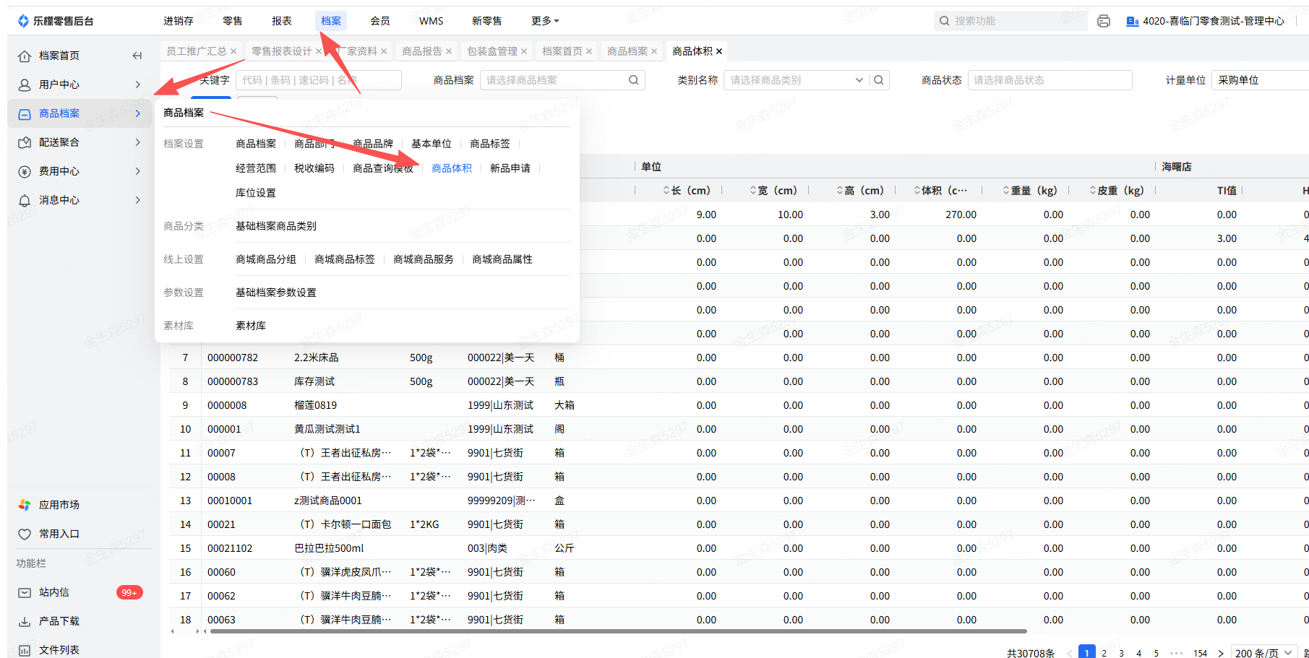The width and height of the screenshot is (1309, 658).
Task: Open the 零售 top menu
Action: click(x=233, y=21)
